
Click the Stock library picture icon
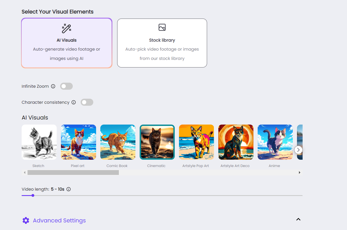pyautogui.click(x=162, y=27)
